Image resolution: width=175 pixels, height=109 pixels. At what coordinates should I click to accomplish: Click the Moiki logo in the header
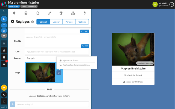pyautogui.click(x=4, y=4)
